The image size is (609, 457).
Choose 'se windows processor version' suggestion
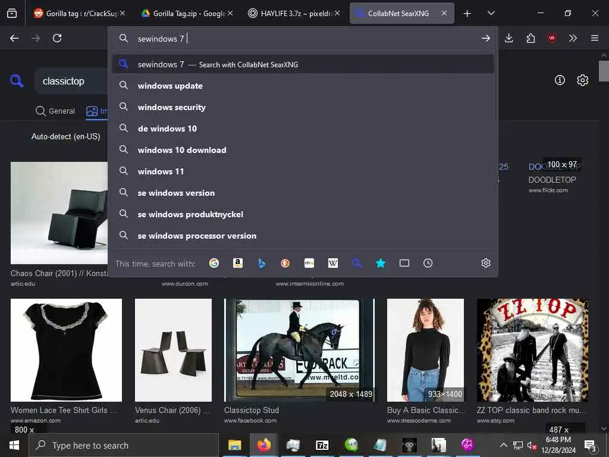(x=303, y=236)
